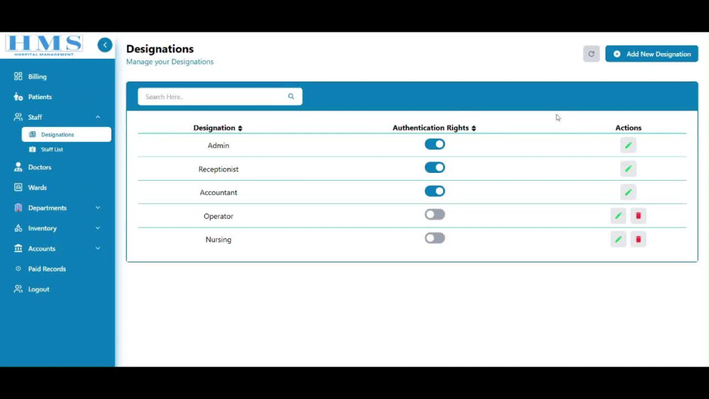Disable Accountant authentication rights toggle
Screen dimensions: 709x399
point(435,191)
